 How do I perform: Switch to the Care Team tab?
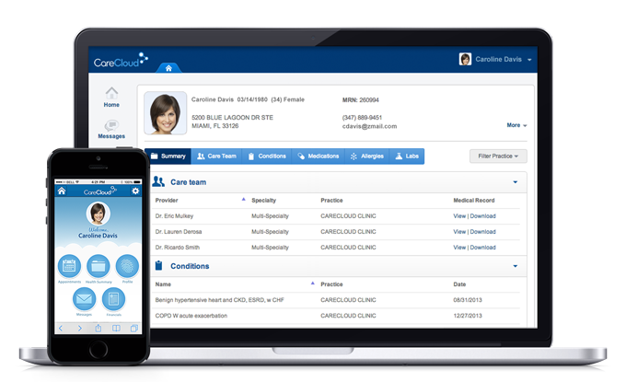(216, 156)
